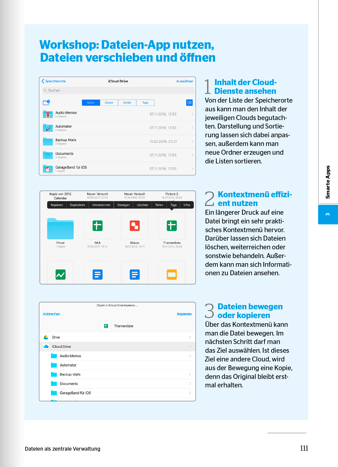Click the GarageBand für iOS folder icon
This screenshot has height=467, width=338.
click(48, 169)
